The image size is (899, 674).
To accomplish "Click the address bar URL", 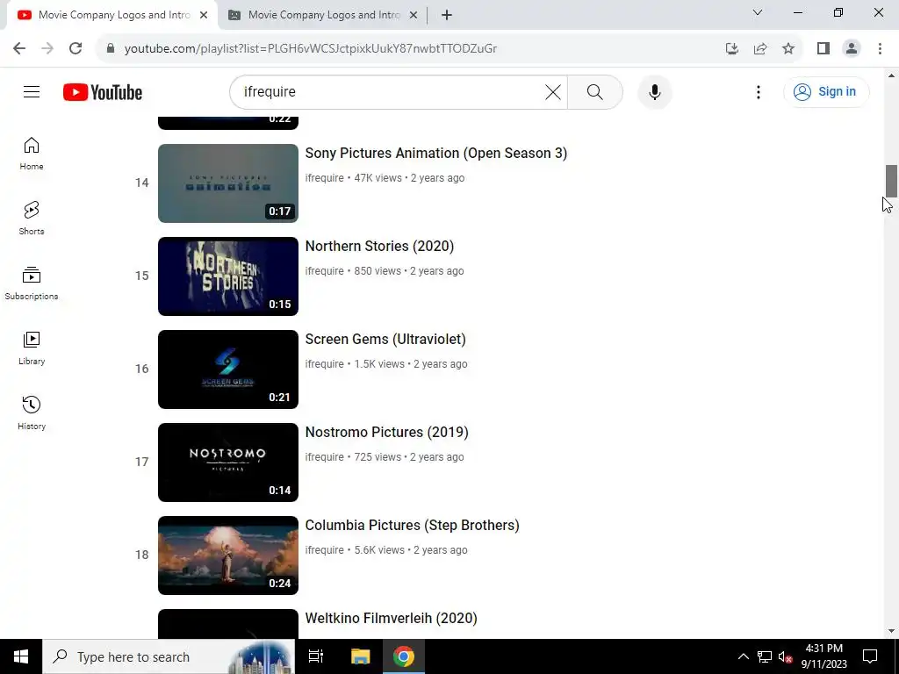I will coord(310,48).
